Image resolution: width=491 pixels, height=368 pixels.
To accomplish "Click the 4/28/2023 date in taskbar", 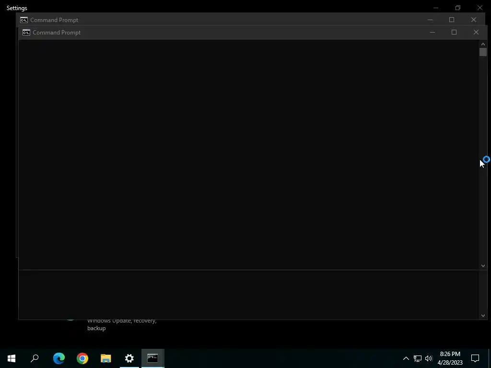I will point(450,363).
